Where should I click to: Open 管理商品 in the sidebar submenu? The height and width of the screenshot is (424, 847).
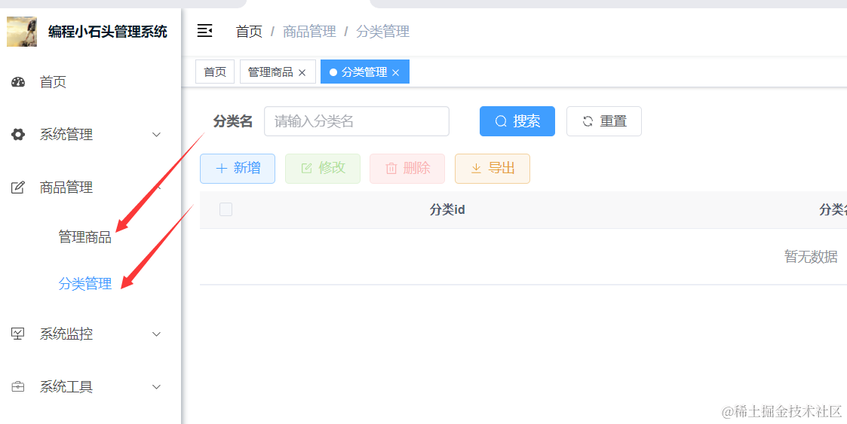(x=84, y=237)
